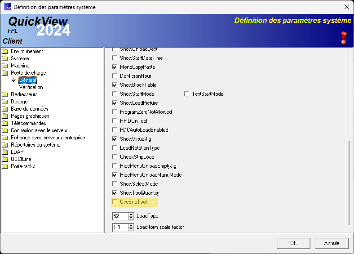This screenshot has height=254, width=354.
Task: Click the Redresseurs folder icon
Action: pyautogui.click(x=5, y=94)
